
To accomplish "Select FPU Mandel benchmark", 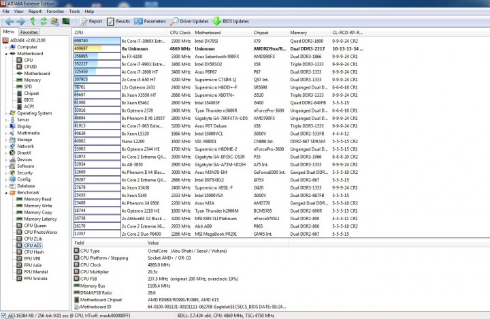I will (36, 272).
